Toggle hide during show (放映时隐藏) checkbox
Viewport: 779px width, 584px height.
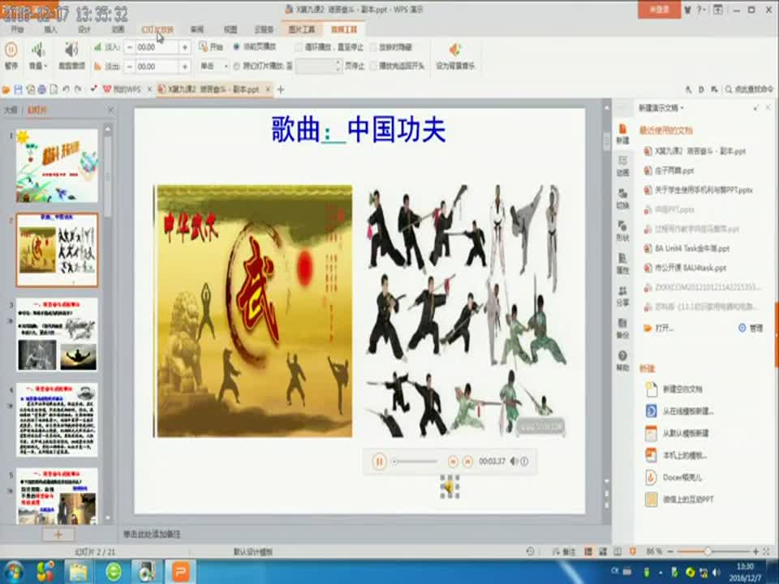click(x=374, y=47)
